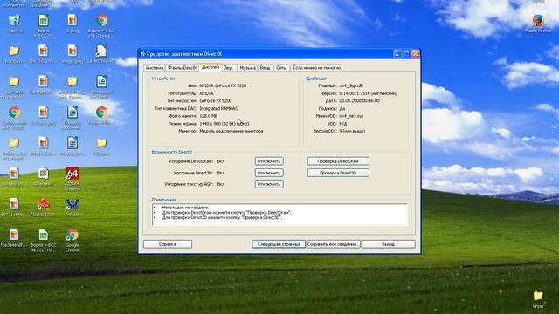
Task: Select the image file starting 50771a14e
Action: [x=14, y=204]
